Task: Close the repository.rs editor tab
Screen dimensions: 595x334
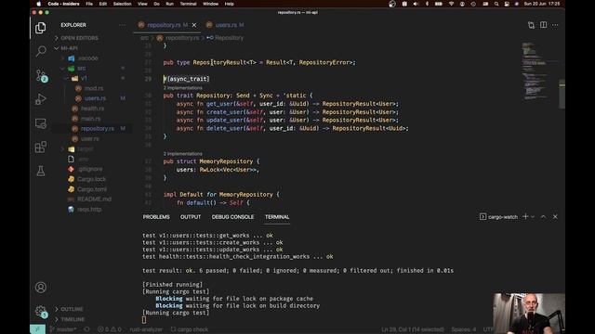Action: point(194,25)
